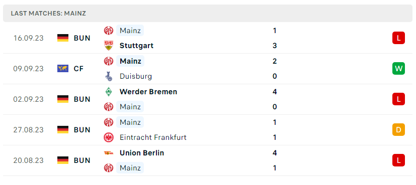Open the Duisburg team link
The width and height of the screenshot is (416, 185).
[136, 76]
